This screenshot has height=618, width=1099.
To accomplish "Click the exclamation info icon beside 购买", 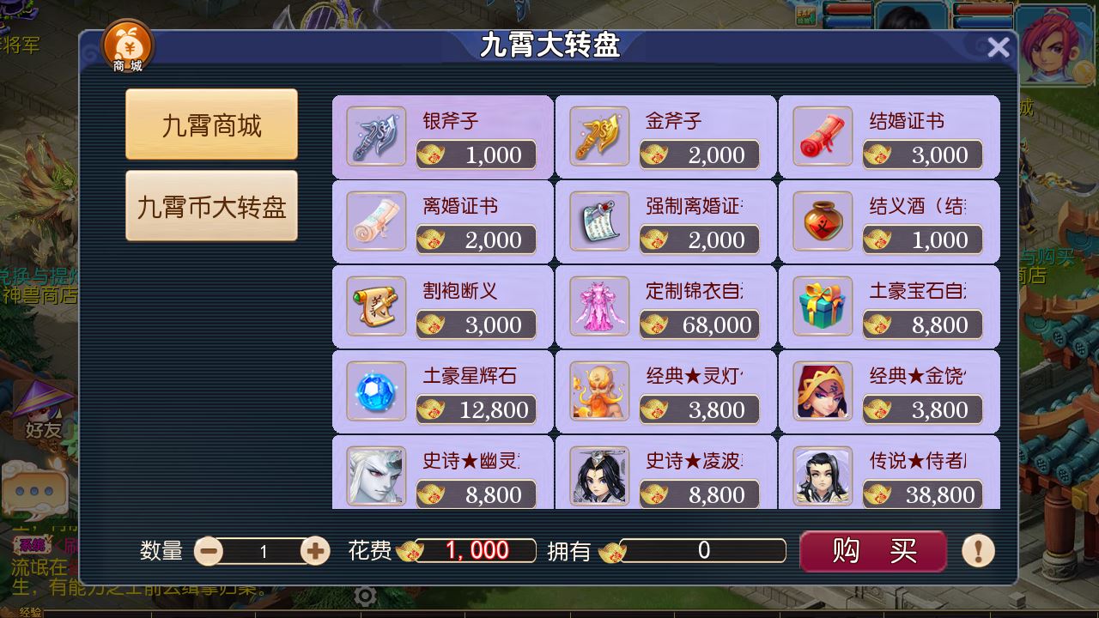I will [978, 550].
